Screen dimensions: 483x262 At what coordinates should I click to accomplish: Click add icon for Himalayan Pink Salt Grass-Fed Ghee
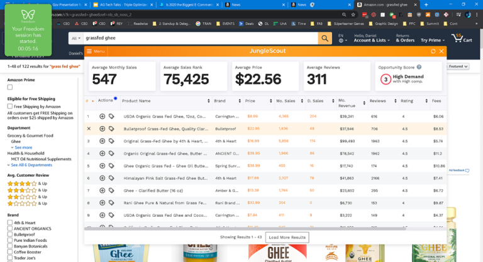coord(103,178)
